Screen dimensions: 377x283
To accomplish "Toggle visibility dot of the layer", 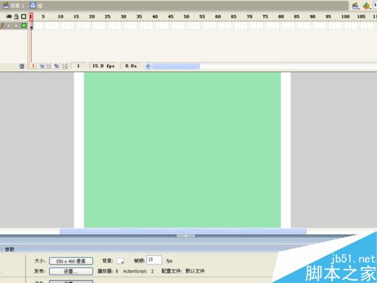I will pos(9,26).
